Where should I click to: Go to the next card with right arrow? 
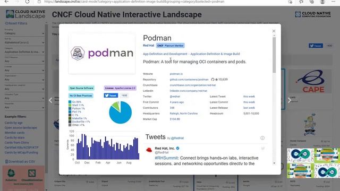tap(289, 100)
